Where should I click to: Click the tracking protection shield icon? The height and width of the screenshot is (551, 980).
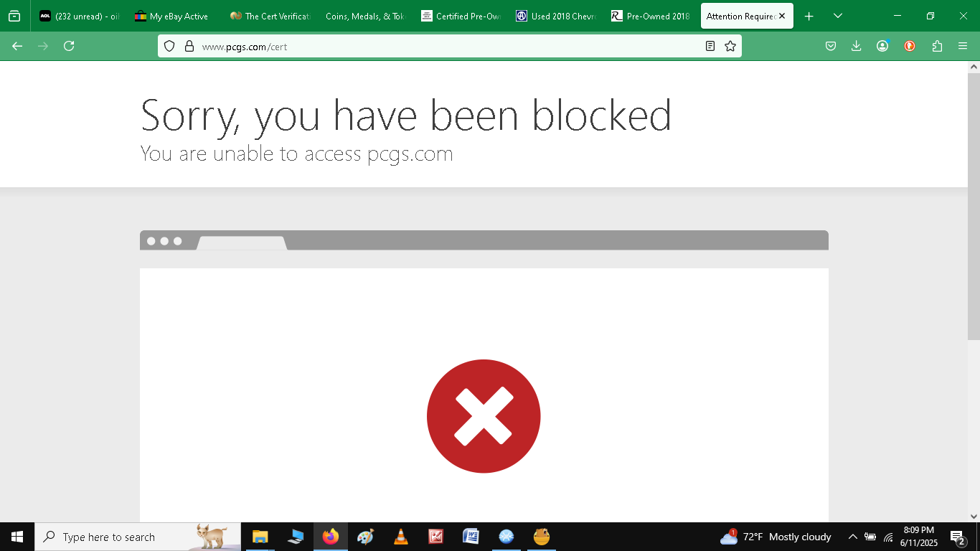169,46
